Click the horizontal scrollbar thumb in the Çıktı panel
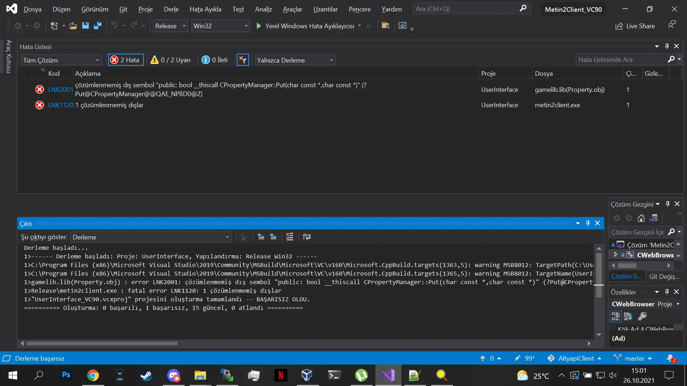Image resolution: width=687 pixels, height=386 pixels. click(x=102, y=343)
